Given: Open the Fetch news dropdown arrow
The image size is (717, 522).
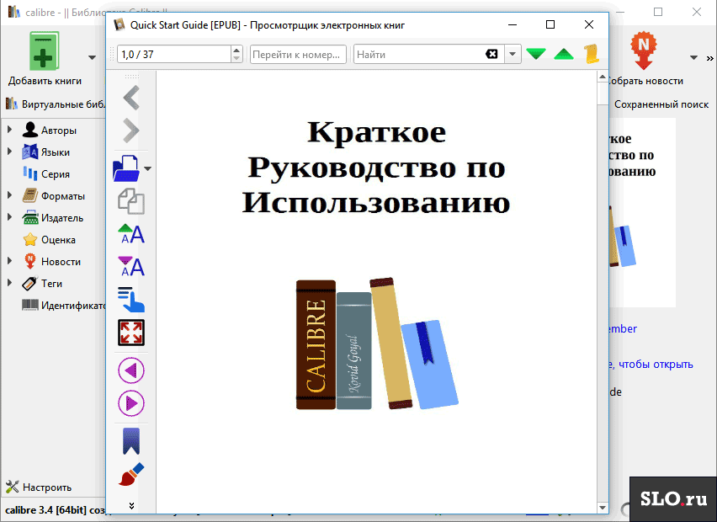Looking at the screenshot, I should click(693, 57).
